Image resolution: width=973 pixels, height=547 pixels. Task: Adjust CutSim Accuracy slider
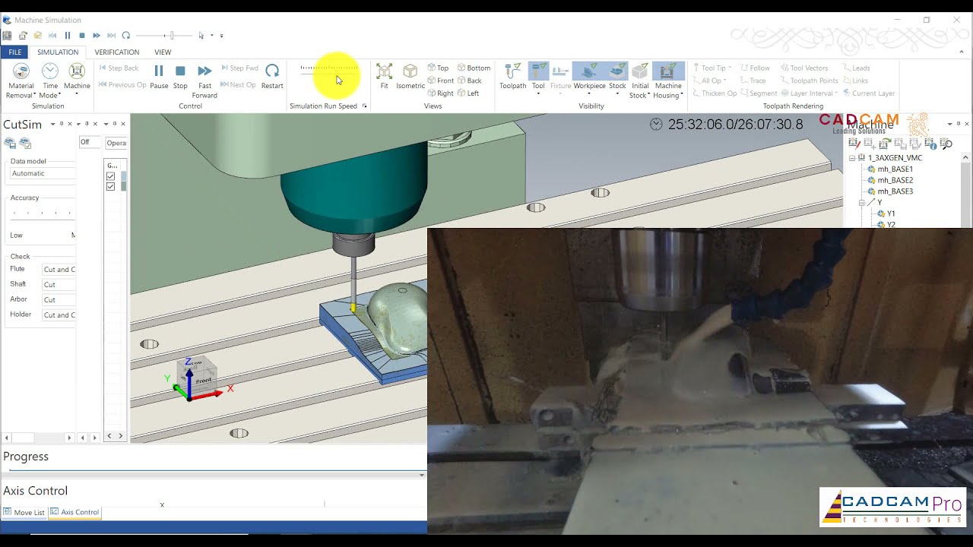click(42, 213)
